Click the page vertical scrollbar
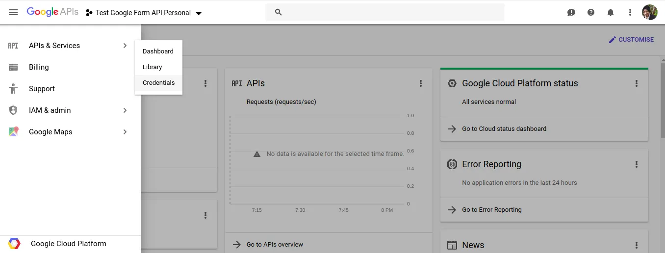Screen dimensions: 665x253 click(x=663, y=101)
